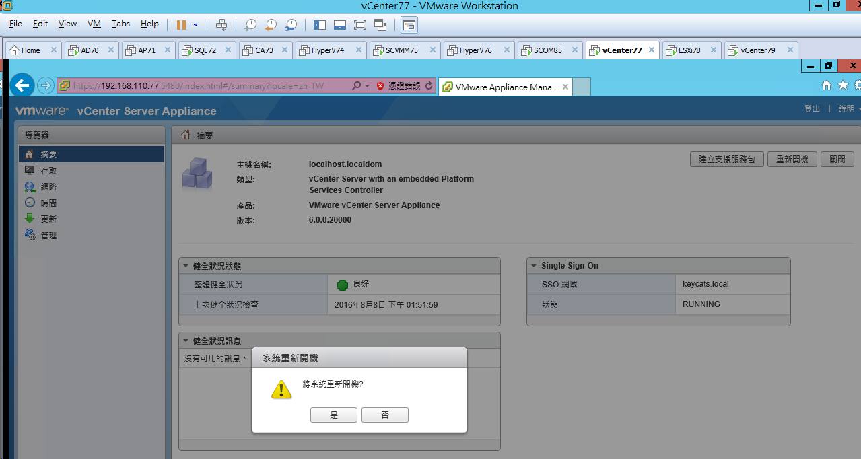This screenshot has width=861, height=459.
Task: Refresh the browser page
Action: pyautogui.click(x=429, y=86)
